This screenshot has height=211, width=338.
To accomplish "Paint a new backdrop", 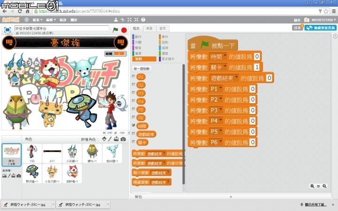I will (x=9, y=176).
